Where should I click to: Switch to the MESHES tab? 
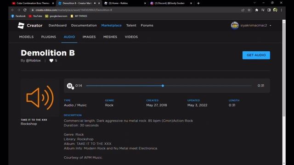[110, 37]
